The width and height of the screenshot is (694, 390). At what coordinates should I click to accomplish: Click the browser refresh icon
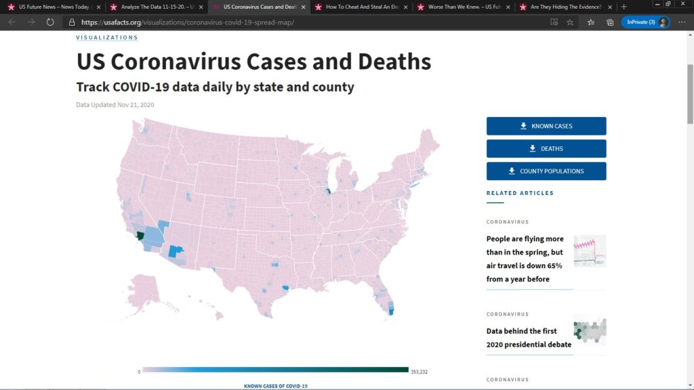point(50,22)
